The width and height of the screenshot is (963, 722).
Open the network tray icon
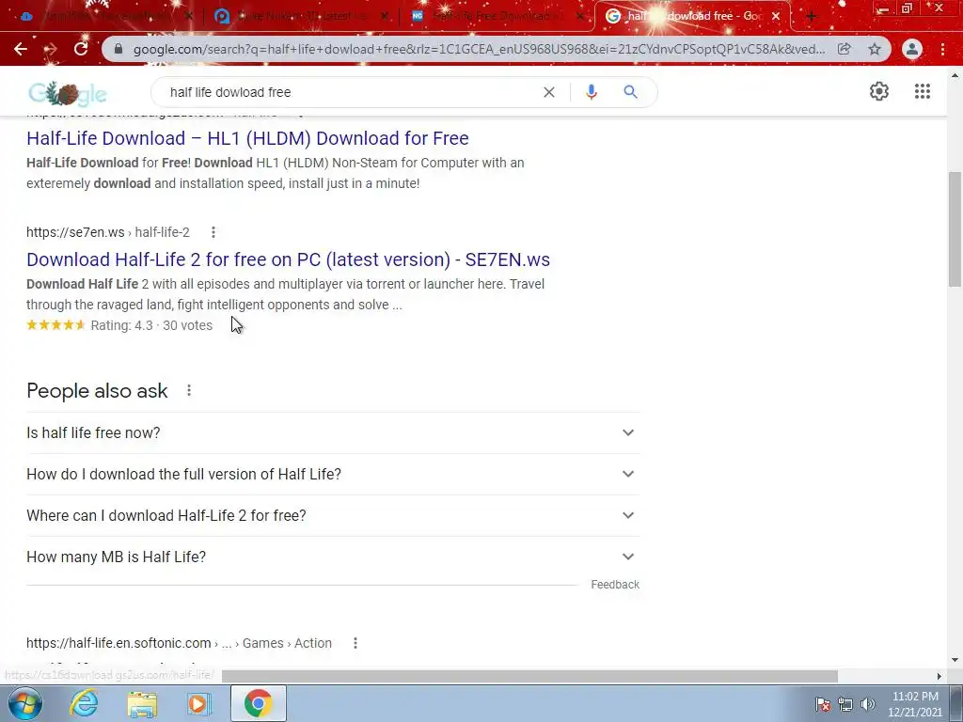point(845,704)
